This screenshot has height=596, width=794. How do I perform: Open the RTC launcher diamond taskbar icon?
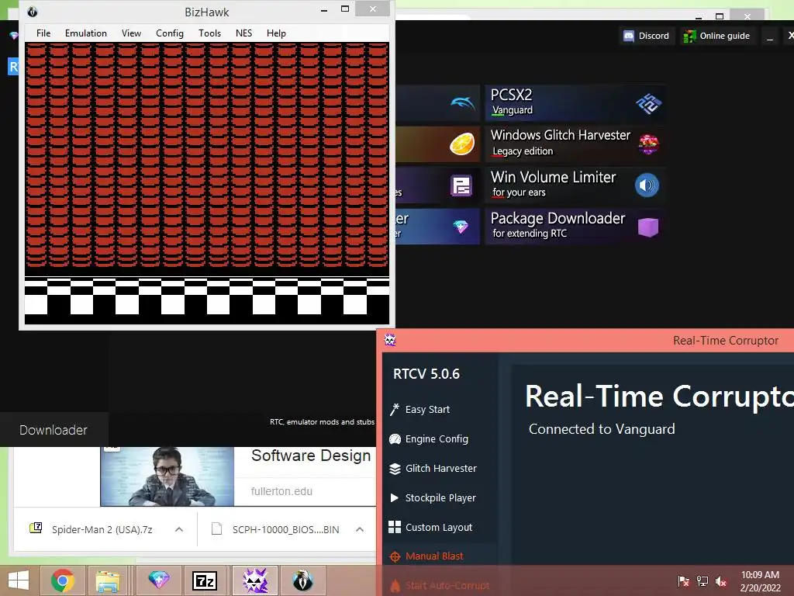pos(158,580)
